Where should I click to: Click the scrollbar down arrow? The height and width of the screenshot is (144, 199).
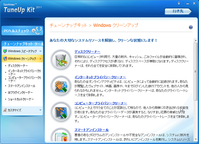coord(195,139)
